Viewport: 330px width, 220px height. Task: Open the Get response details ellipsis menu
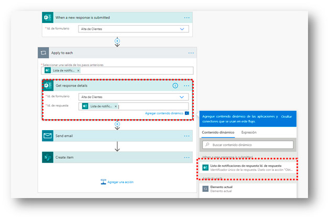tap(186, 85)
